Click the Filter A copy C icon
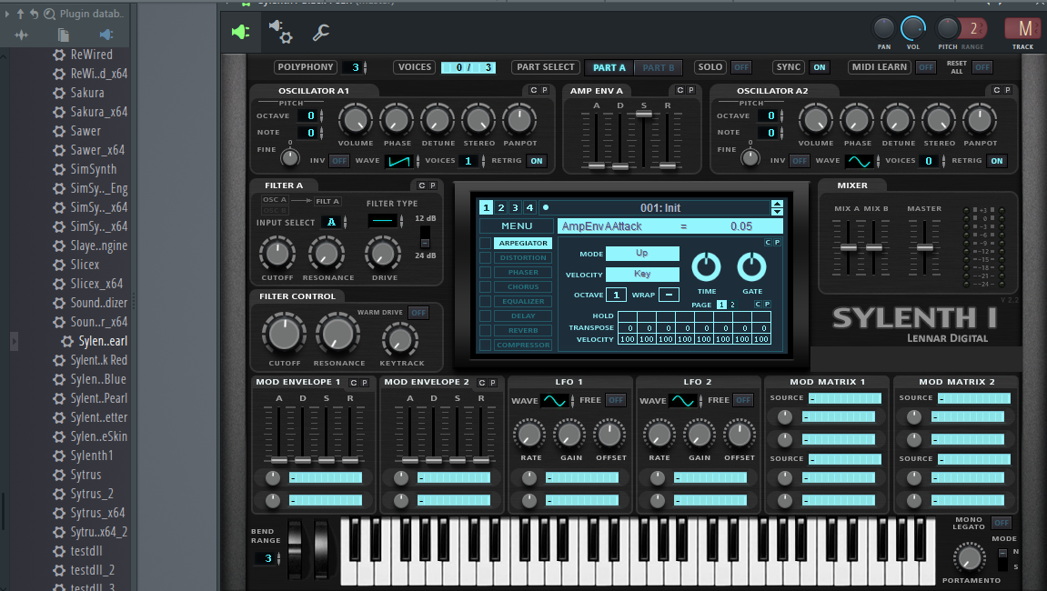This screenshot has width=1047, height=591. click(421, 185)
